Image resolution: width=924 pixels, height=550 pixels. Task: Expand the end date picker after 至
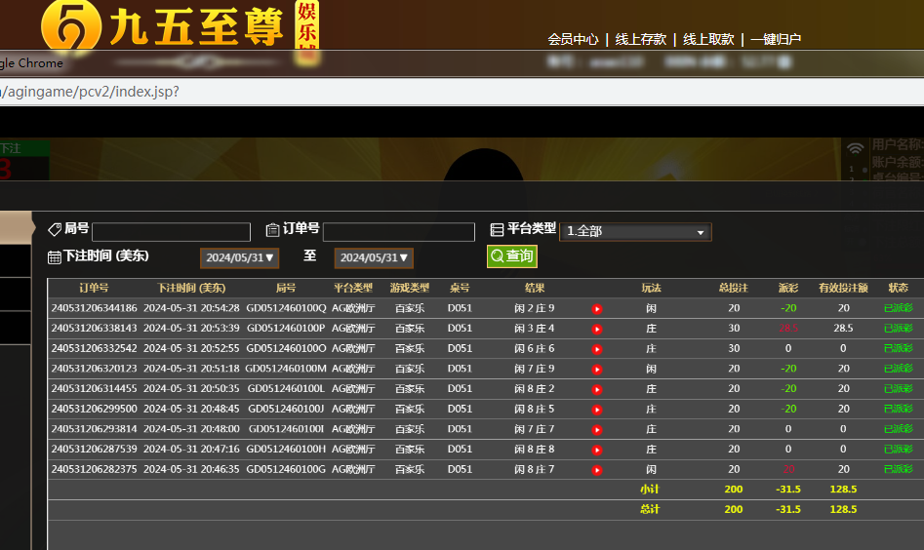coord(374,258)
